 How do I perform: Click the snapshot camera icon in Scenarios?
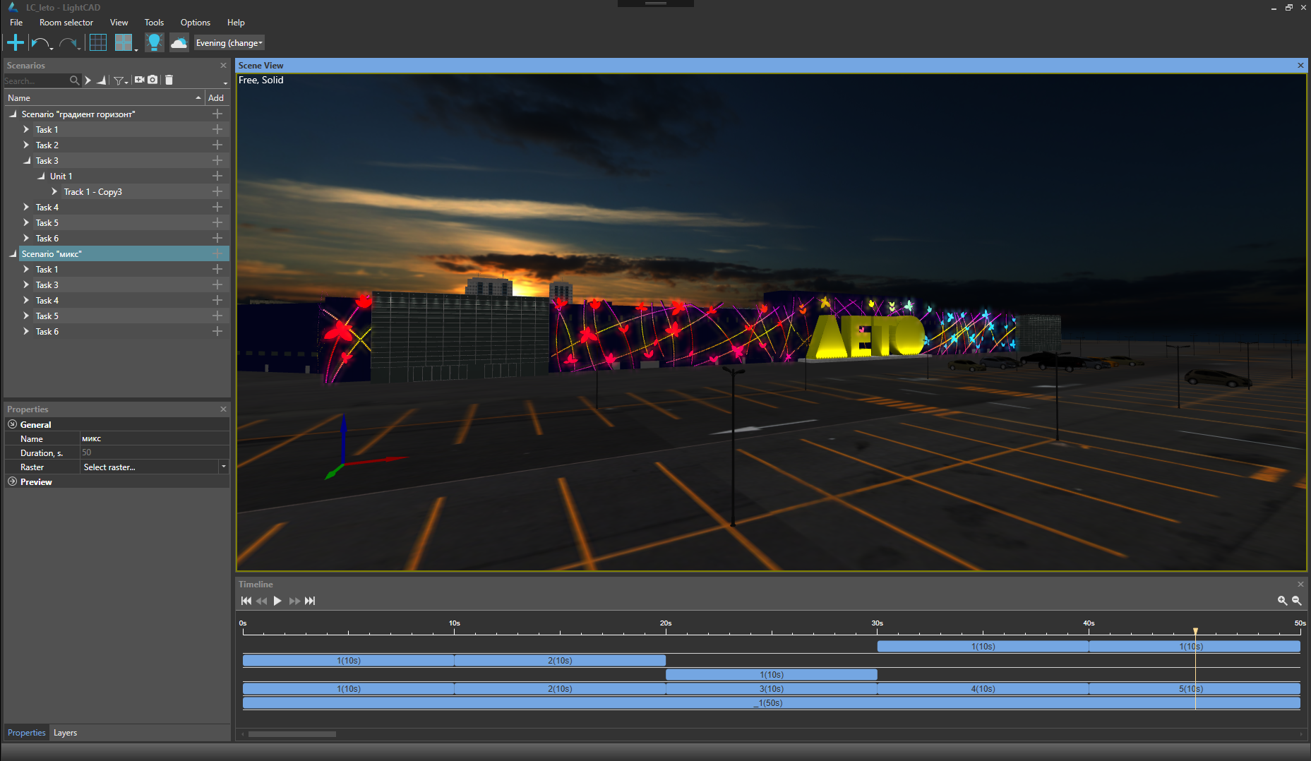(x=152, y=80)
